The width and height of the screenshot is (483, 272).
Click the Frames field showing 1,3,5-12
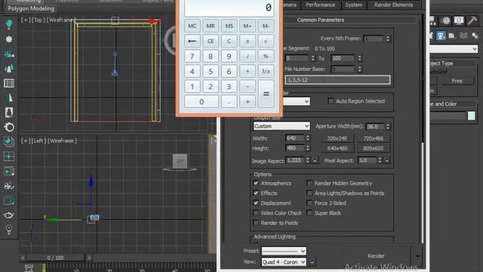(337, 80)
